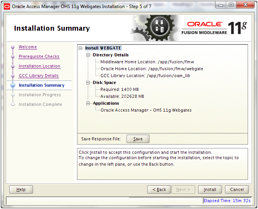
Task: Select Required: 1400 MB row
Action: 120,89
